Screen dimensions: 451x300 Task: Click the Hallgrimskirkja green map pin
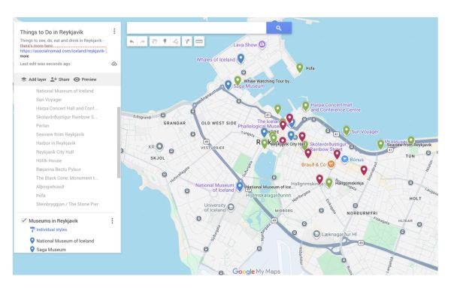[x=329, y=182]
